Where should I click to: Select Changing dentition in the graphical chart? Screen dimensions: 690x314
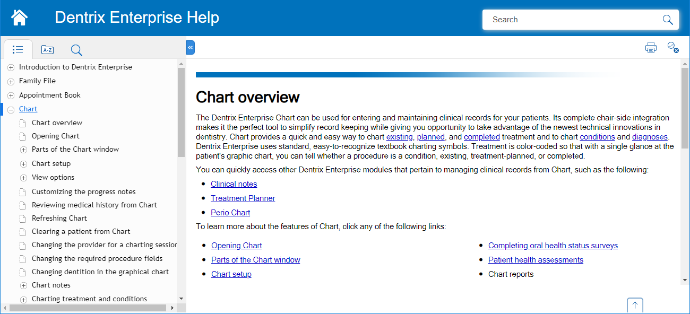coord(100,272)
